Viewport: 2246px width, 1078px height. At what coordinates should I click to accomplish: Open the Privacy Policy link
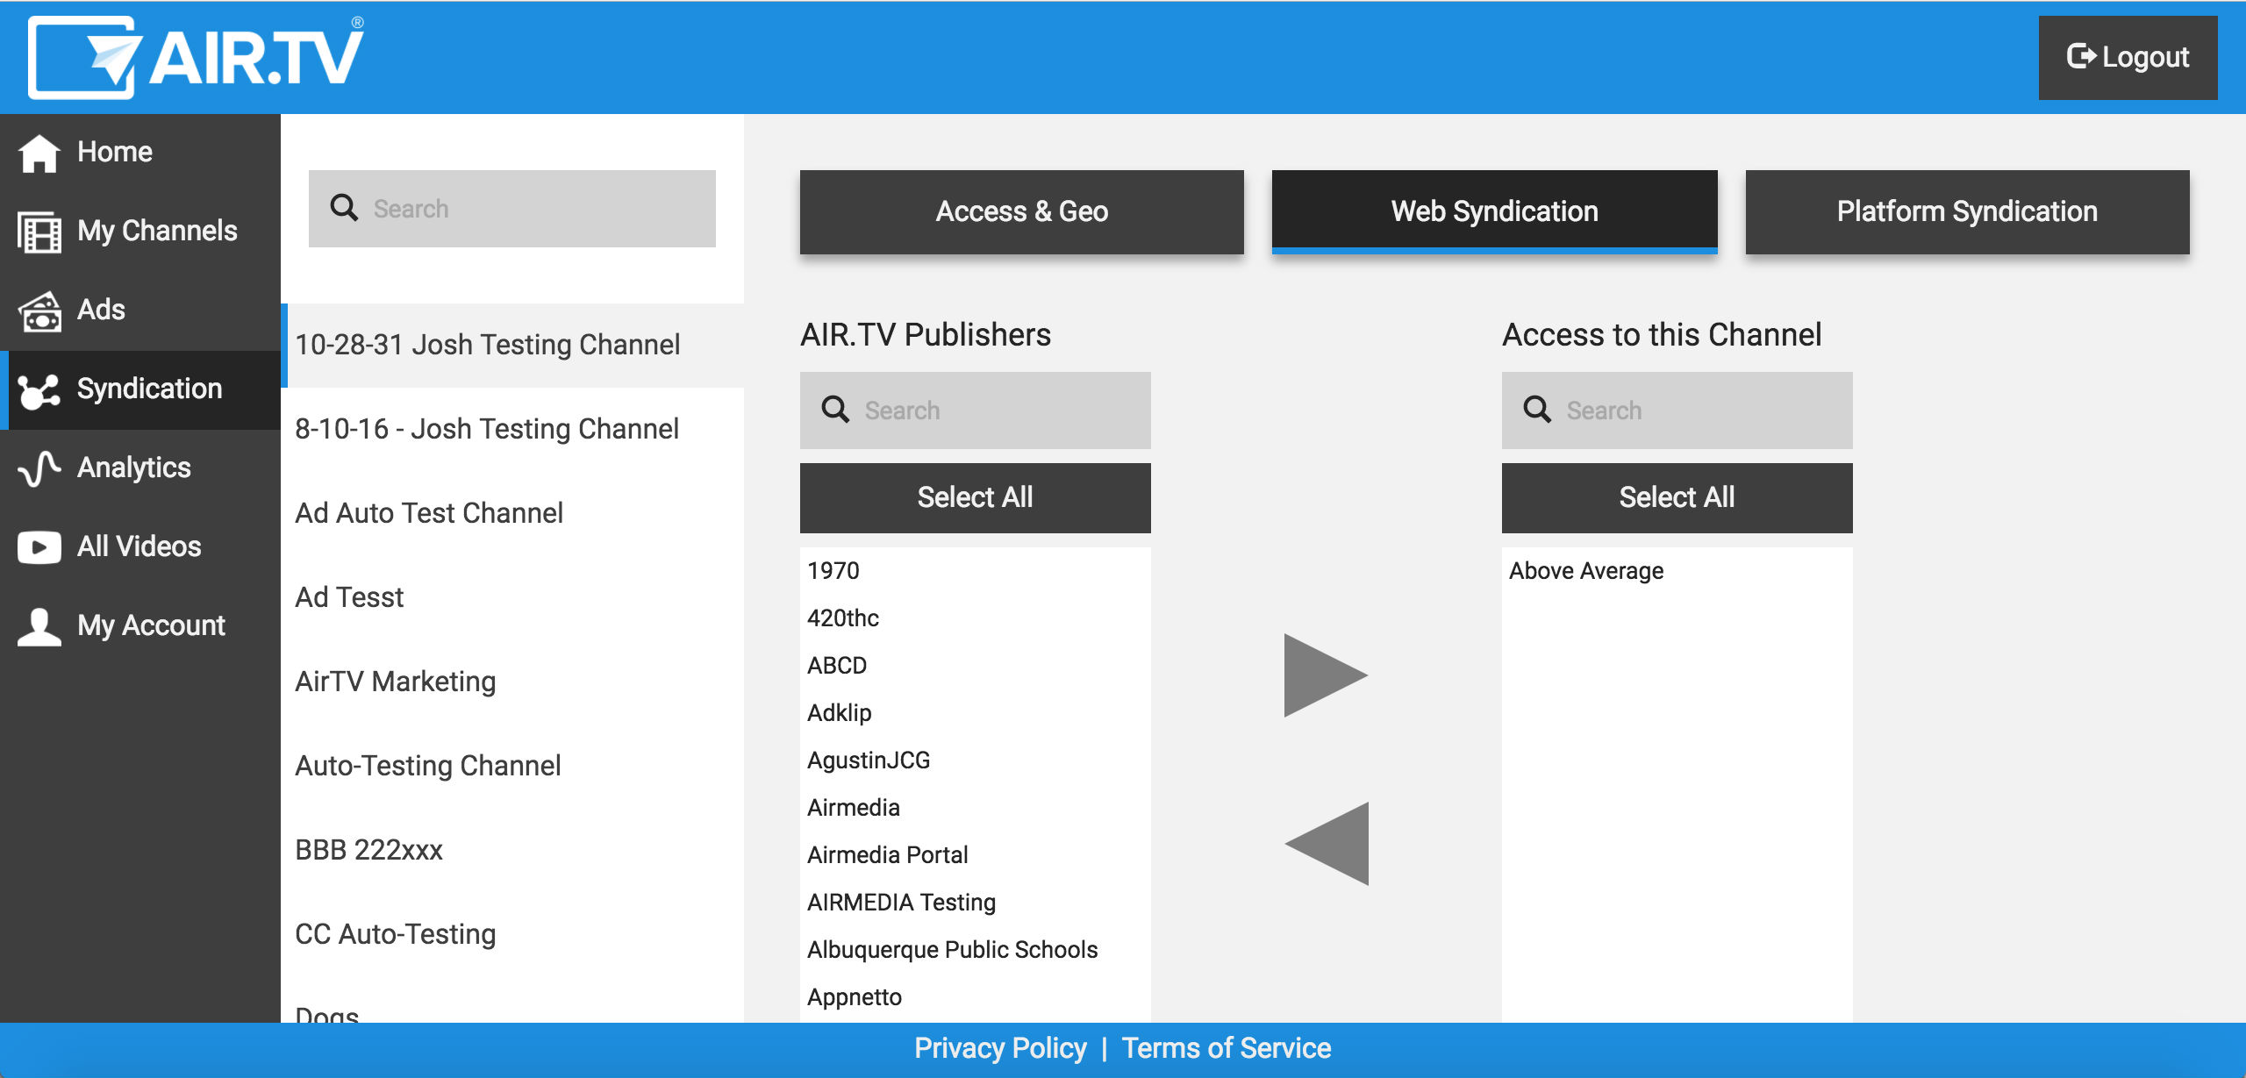click(1000, 1048)
